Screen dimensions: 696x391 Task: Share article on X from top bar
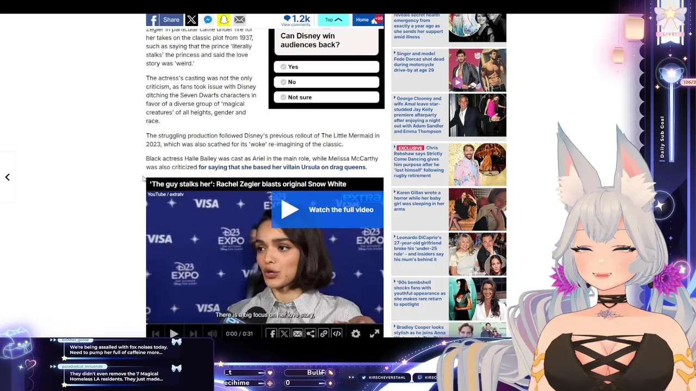191,20
